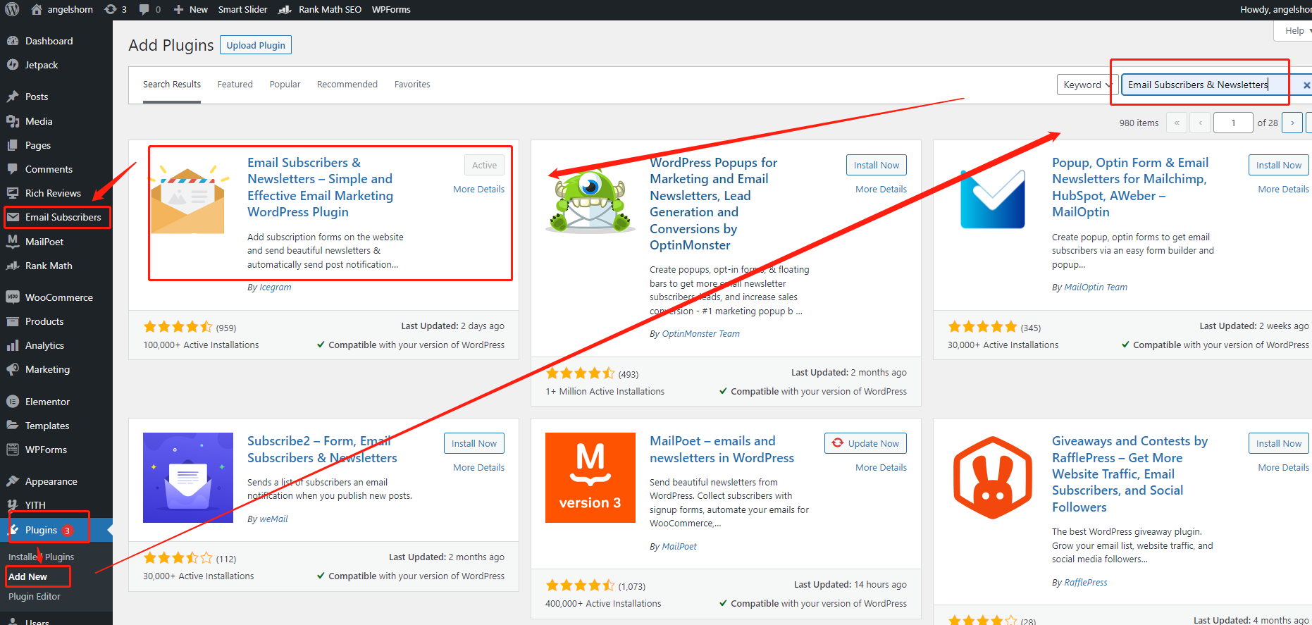1312x625 pixels.
Task: Install the Subscribe2 plugin
Action: pyautogui.click(x=474, y=443)
